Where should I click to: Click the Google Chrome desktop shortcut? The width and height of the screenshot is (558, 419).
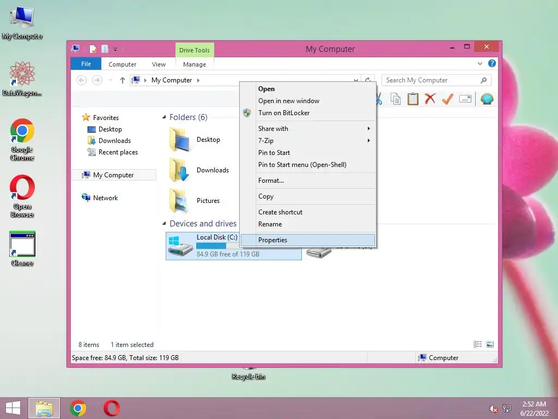click(x=22, y=140)
